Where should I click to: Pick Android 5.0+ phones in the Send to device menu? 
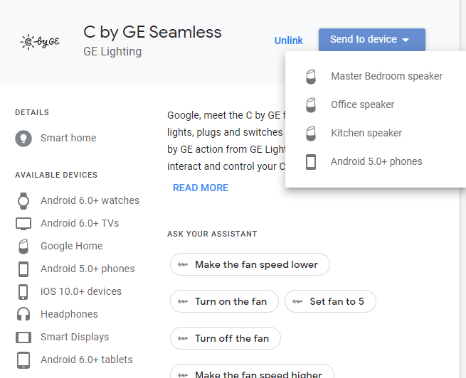[x=376, y=162]
